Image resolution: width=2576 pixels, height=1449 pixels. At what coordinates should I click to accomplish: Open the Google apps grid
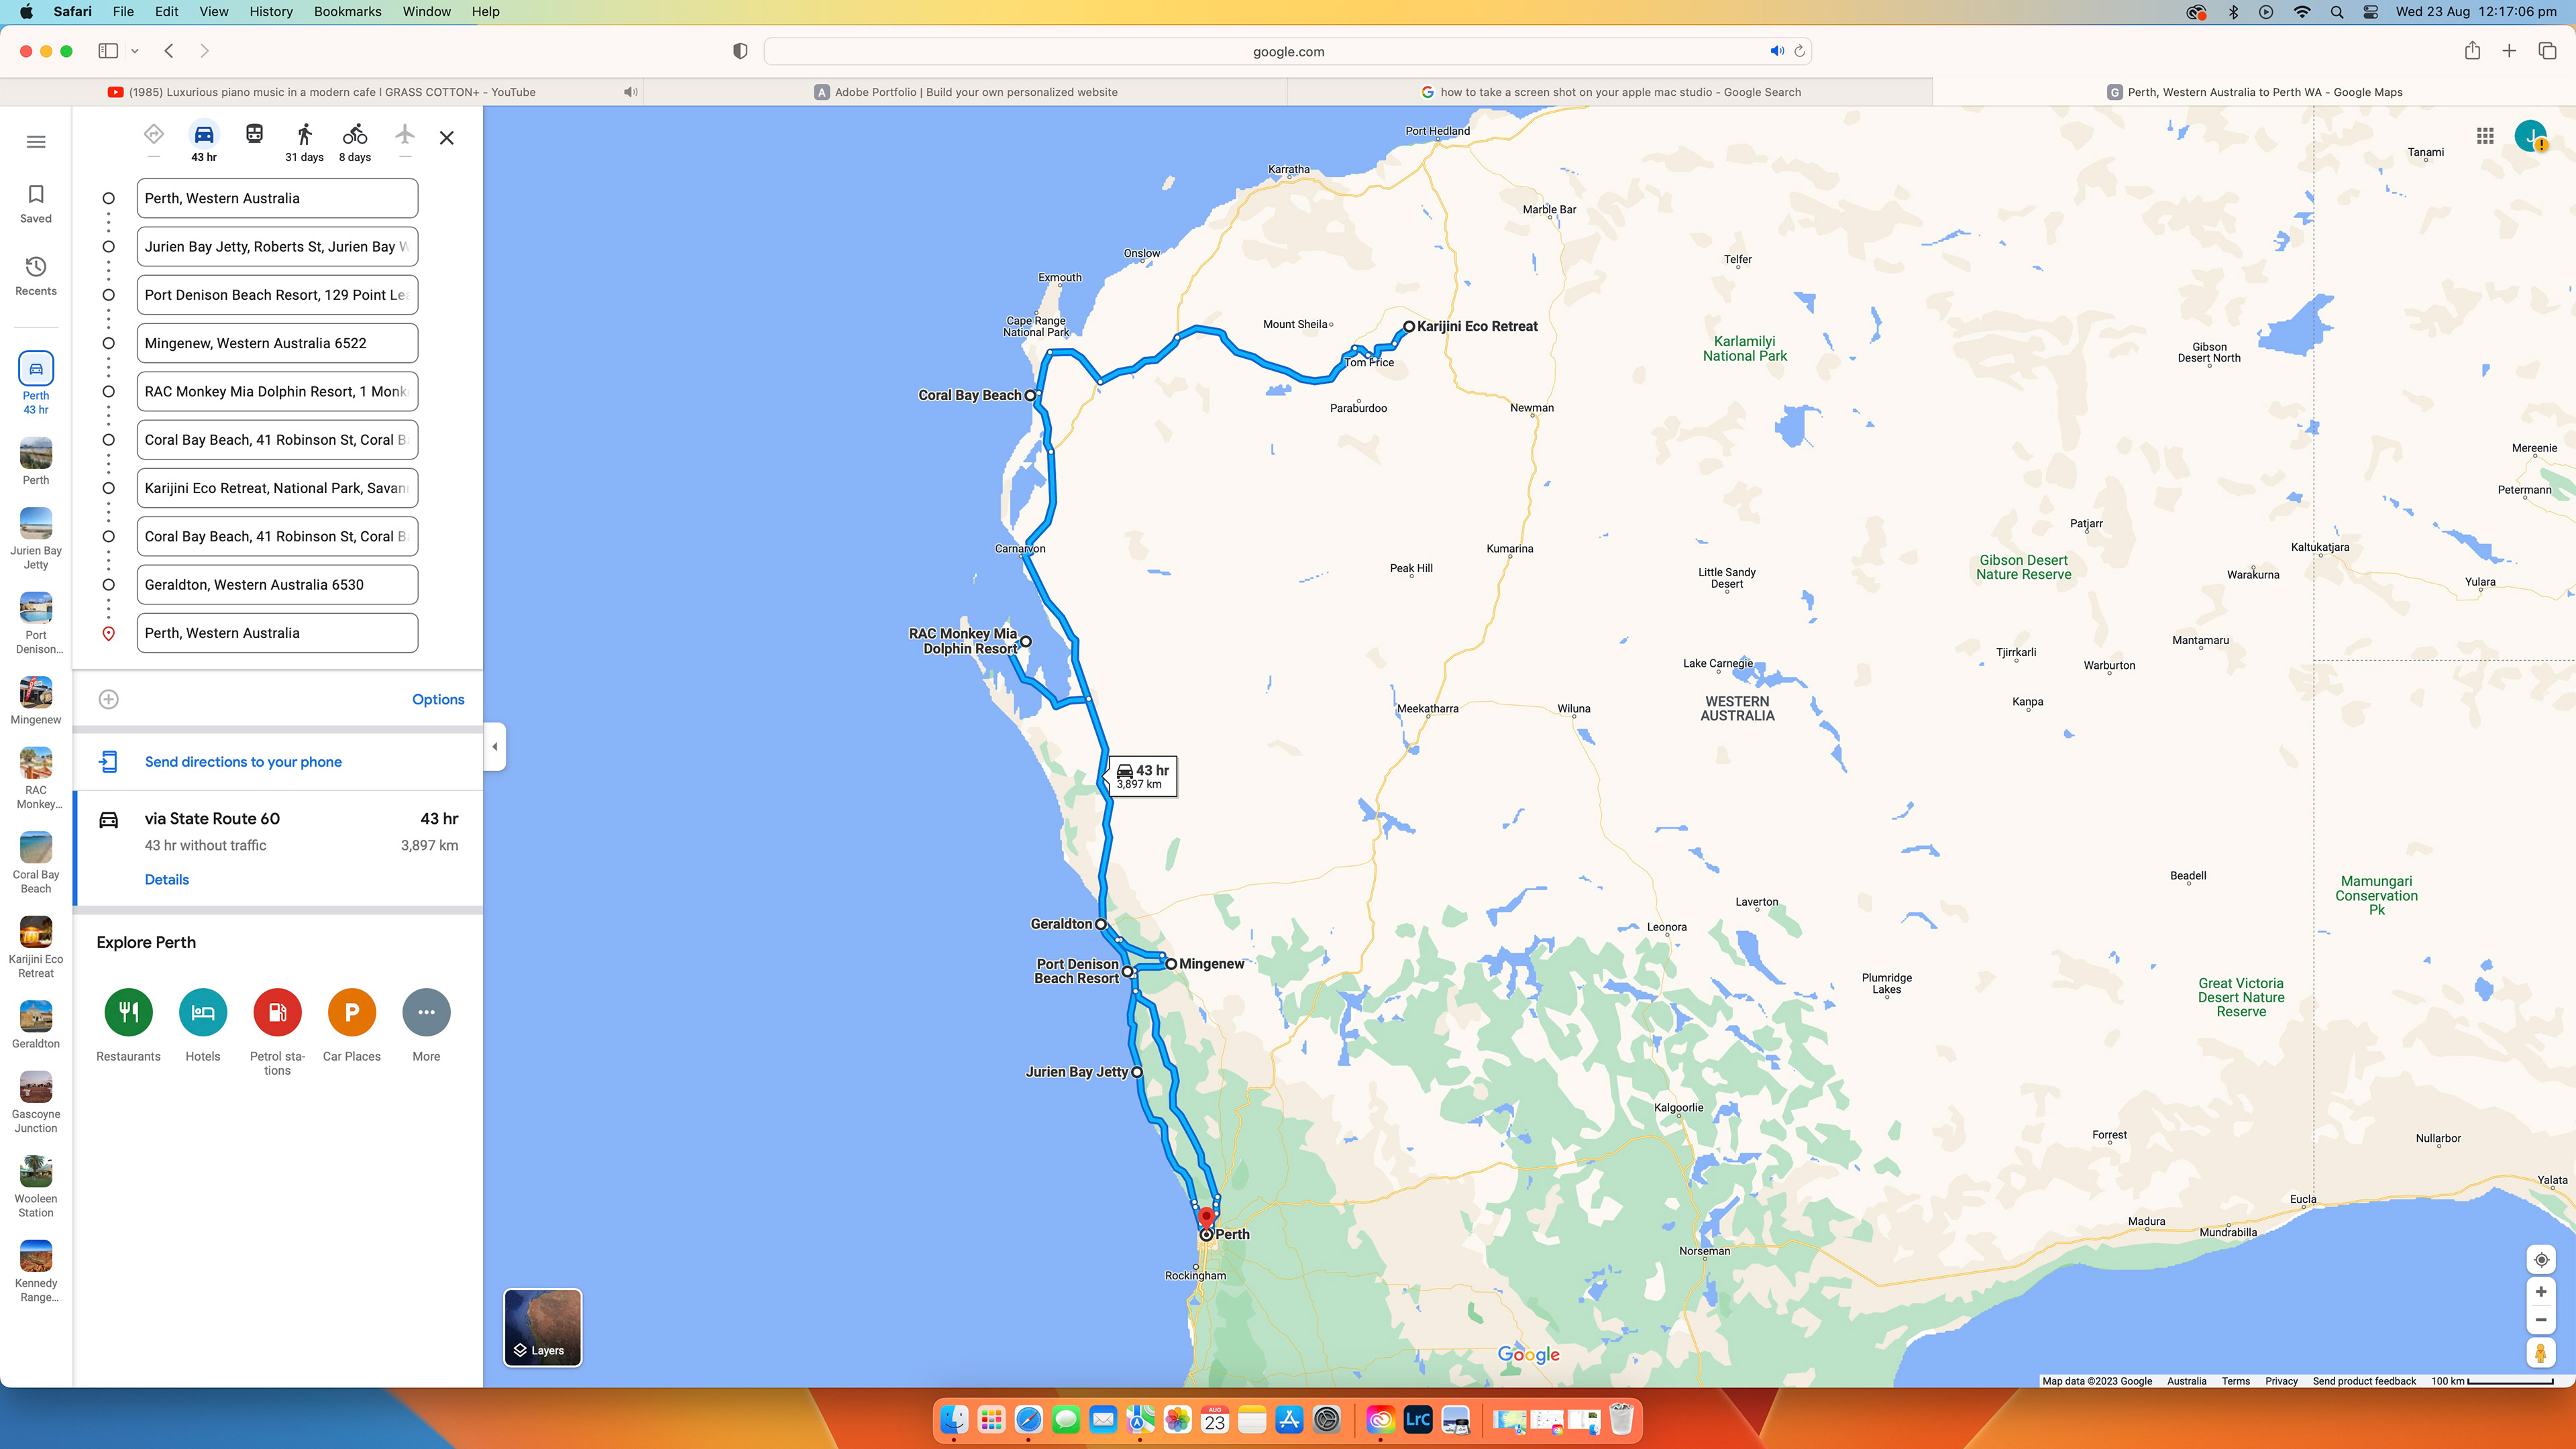tap(2485, 137)
